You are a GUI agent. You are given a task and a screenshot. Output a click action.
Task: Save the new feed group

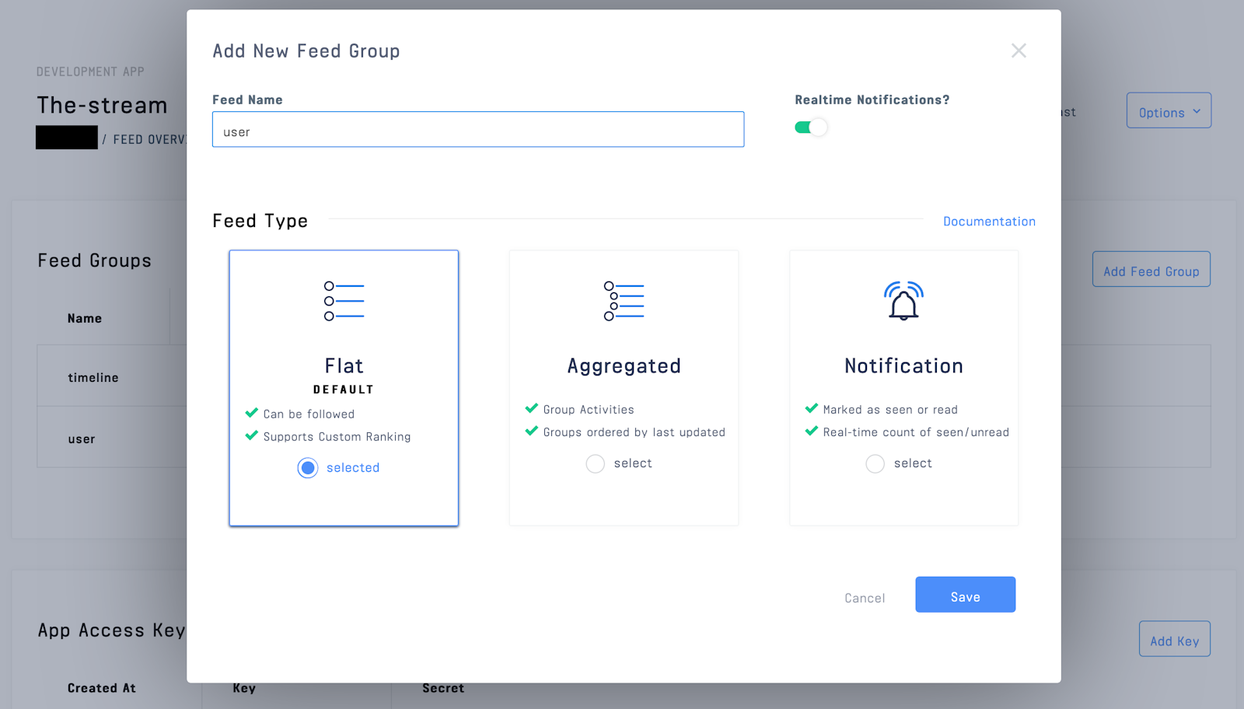click(965, 595)
